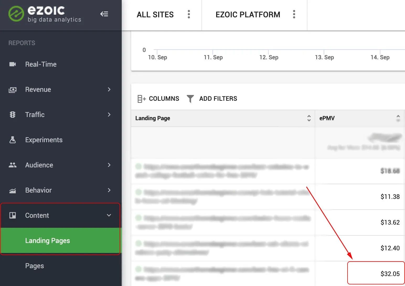Open the blurred landing page link in $18.68 row

pos(222,171)
